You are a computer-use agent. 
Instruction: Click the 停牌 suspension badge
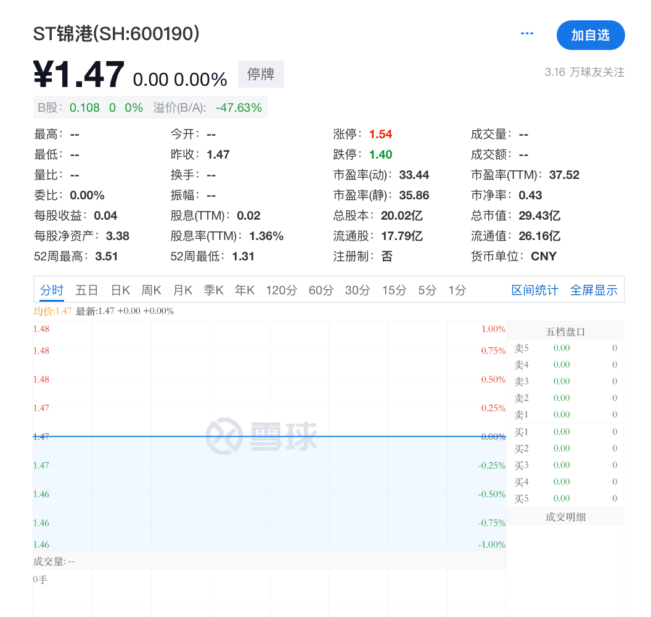click(260, 74)
